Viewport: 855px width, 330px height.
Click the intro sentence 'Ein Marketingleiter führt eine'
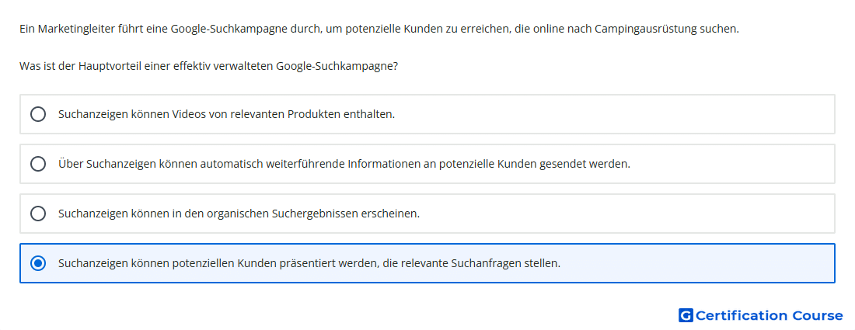[x=379, y=30]
